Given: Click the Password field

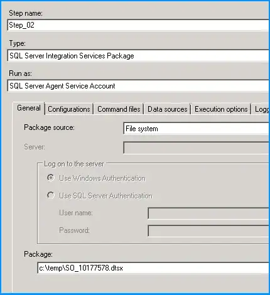Looking at the screenshot, I should point(208,231).
